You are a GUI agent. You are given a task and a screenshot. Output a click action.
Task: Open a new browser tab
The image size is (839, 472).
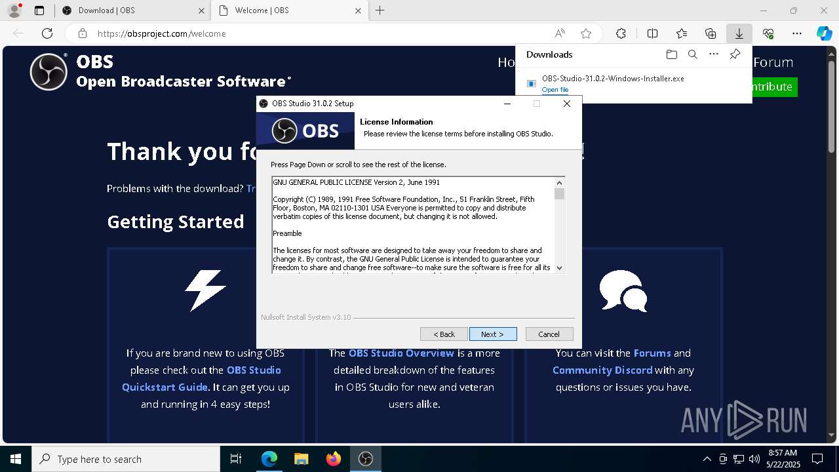click(380, 10)
